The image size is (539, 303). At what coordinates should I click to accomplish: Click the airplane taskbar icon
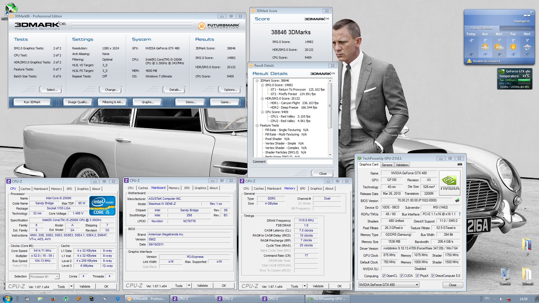click(x=105, y=299)
